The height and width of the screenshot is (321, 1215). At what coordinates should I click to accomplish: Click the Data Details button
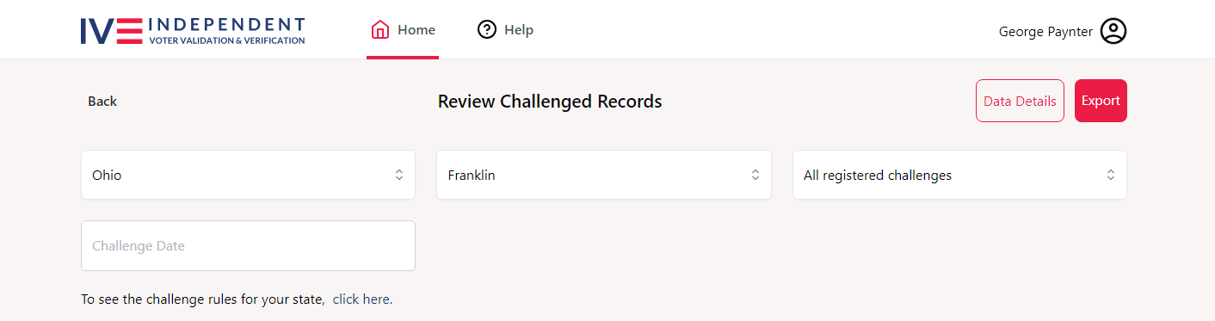[1020, 101]
